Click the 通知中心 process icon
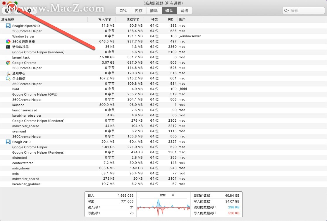 (x=8, y=73)
